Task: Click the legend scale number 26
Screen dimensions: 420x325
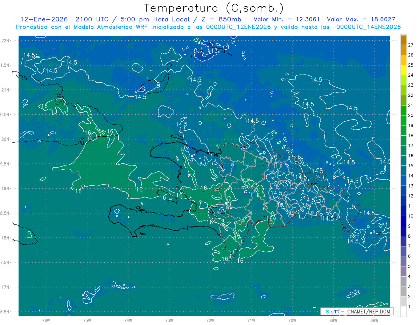Action: click(411, 55)
